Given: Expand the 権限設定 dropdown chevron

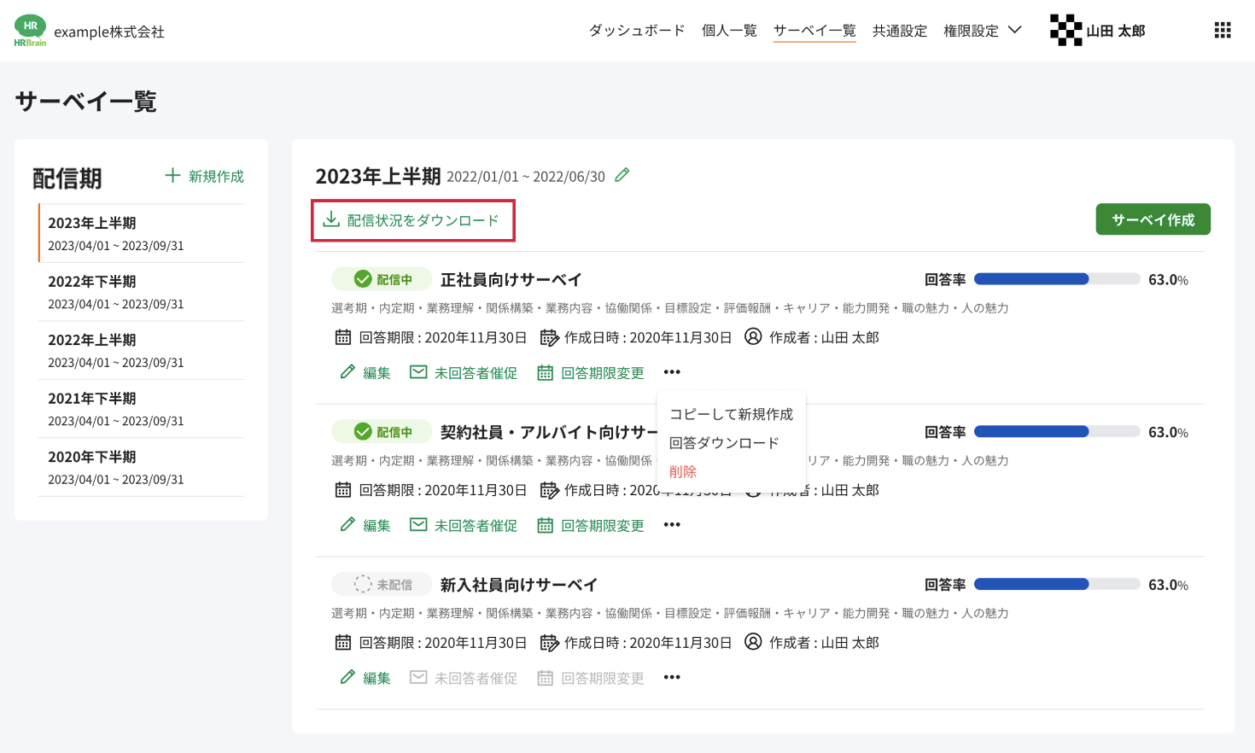Looking at the screenshot, I should (1015, 29).
